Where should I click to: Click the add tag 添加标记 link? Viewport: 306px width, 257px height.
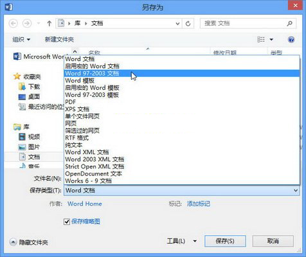pos(199,204)
